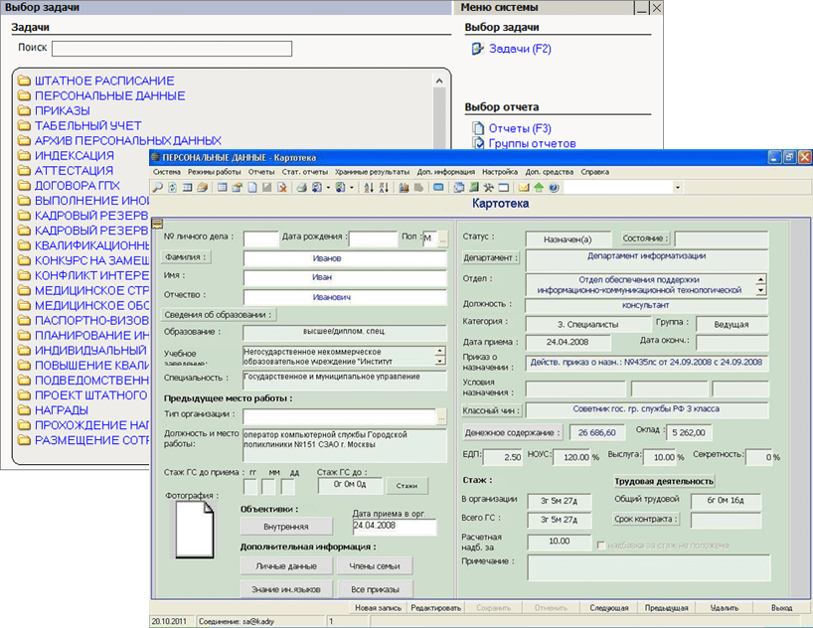Click the Отдел field up spinner arrow
The image size is (813, 628).
pyautogui.click(x=760, y=279)
